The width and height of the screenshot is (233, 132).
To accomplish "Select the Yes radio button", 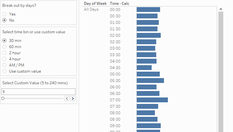I will 5,14.
